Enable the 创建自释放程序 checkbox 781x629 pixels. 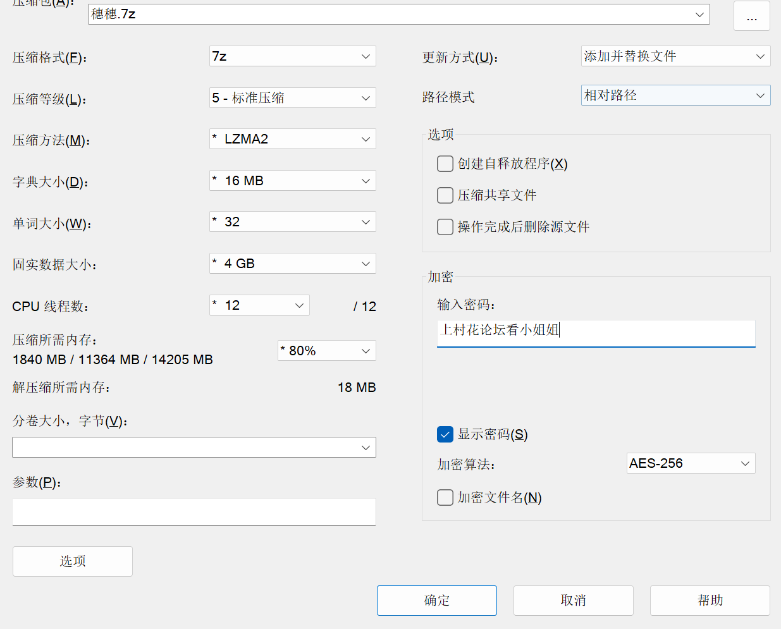[445, 164]
